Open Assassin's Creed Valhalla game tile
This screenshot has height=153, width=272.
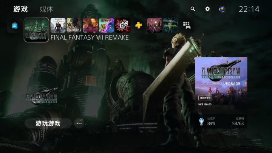[x=58, y=25]
